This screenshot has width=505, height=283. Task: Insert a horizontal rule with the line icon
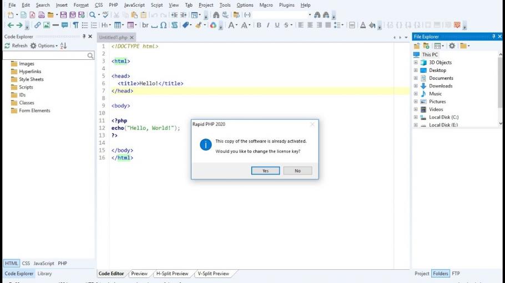[x=55, y=25]
